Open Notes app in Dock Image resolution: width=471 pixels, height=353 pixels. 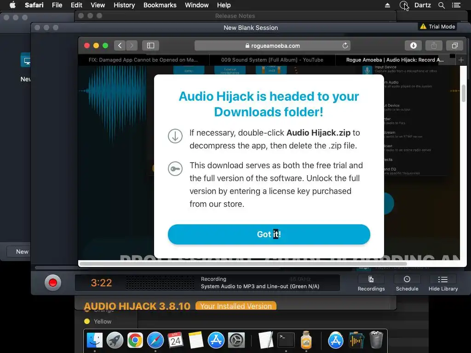(x=196, y=340)
